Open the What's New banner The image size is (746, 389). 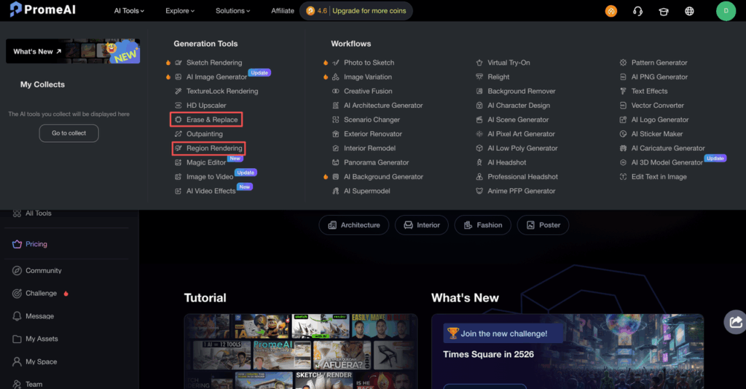tap(73, 52)
